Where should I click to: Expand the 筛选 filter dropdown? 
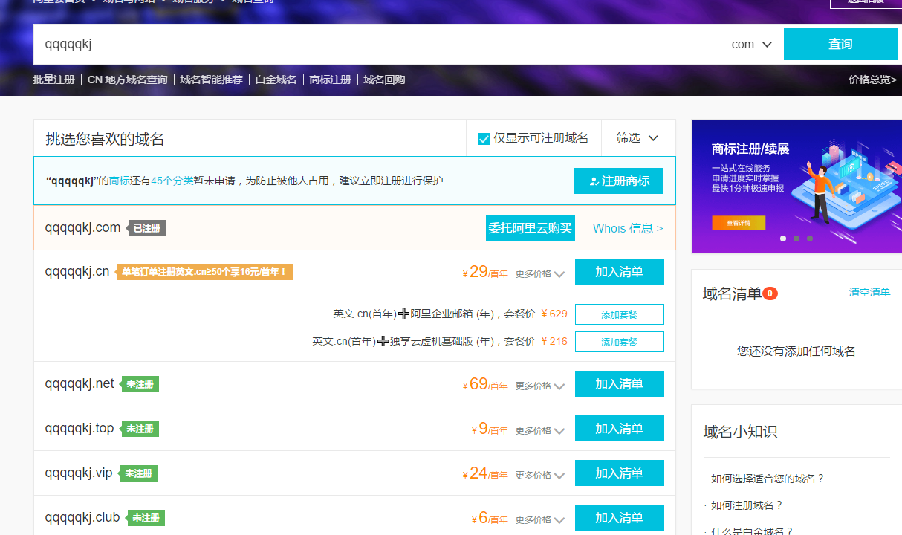pyautogui.click(x=637, y=138)
